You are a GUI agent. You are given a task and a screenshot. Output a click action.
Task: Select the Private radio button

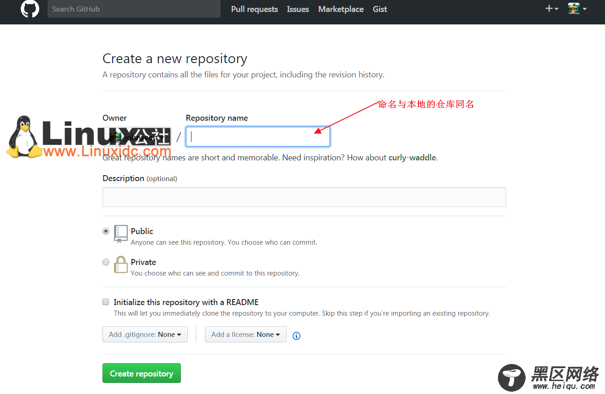[106, 262]
